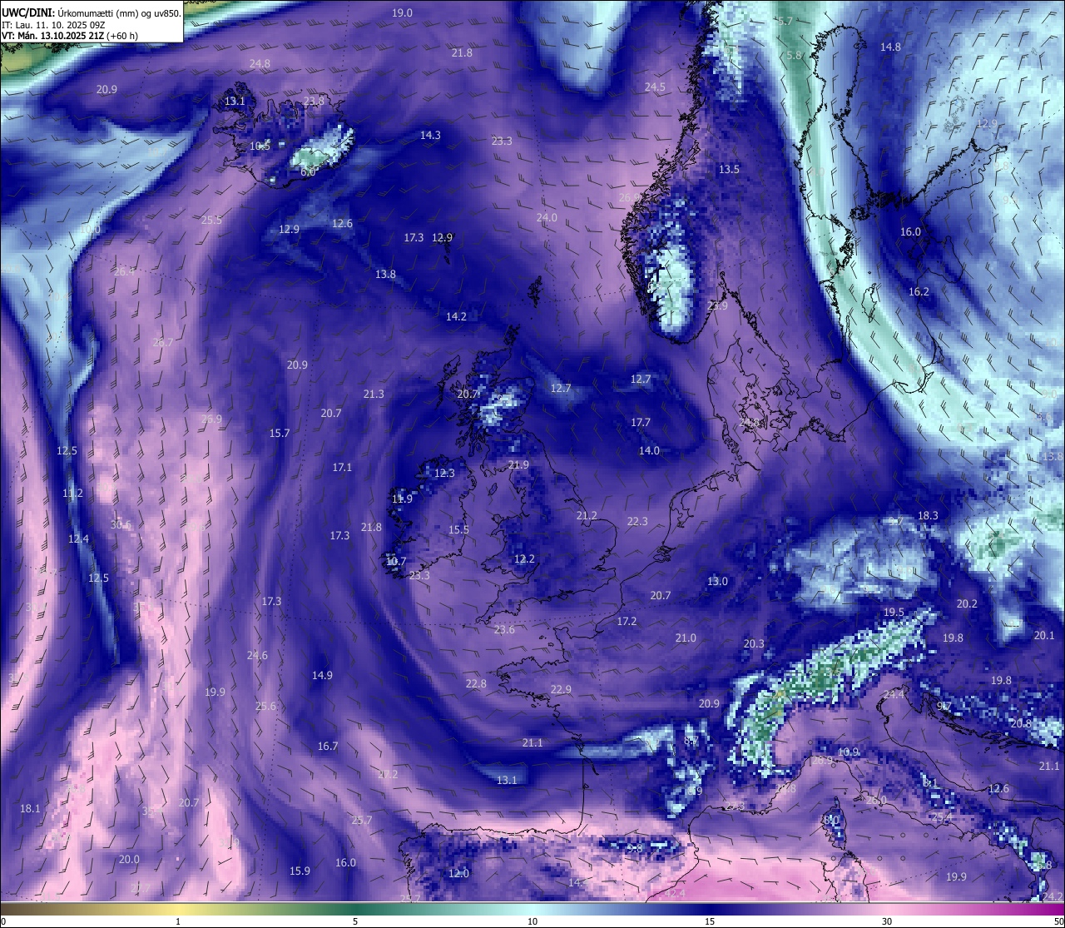Image resolution: width=1065 pixels, height=928 pixels.
Task: Click the legend color bar at the 10 mm tick
Action: tap(532, 910)
